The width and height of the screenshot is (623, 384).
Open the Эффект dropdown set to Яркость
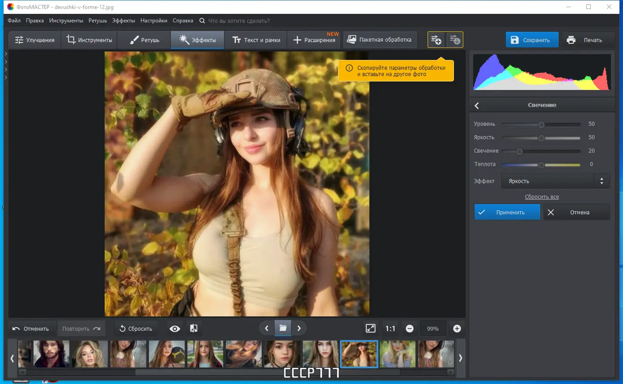pyautogui.click(x=555, y=181)
